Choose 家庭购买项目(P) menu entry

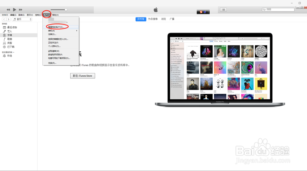click(61, 55)
